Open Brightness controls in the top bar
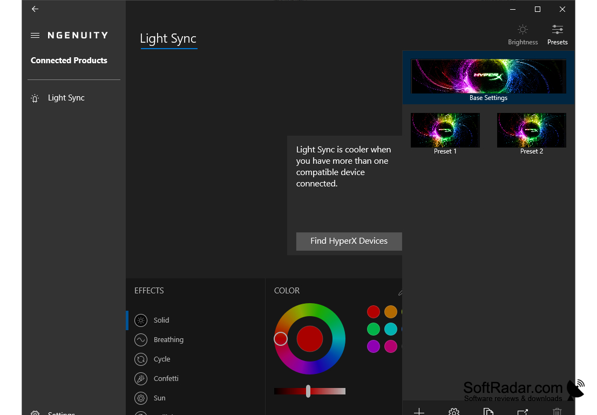 point(522,30)
